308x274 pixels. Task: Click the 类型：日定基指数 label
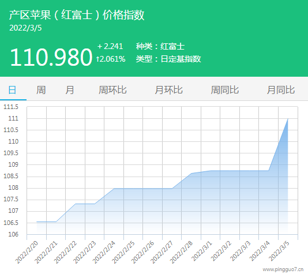coord(168,59)
